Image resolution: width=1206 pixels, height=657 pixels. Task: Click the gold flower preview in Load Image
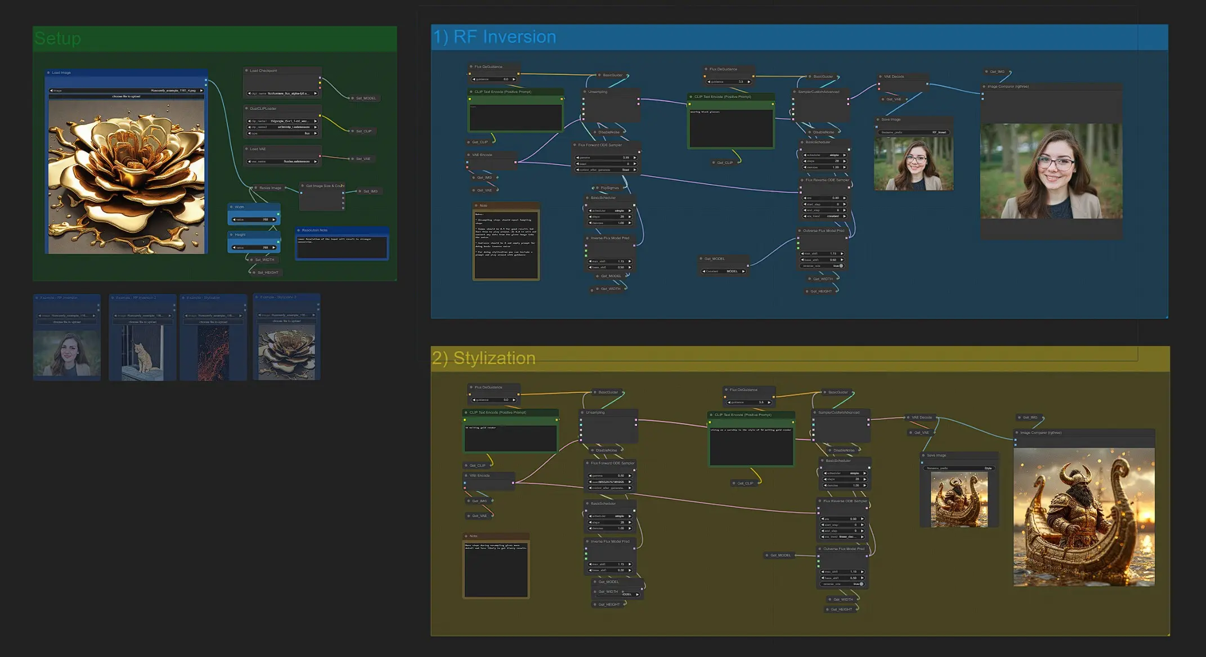[126, 177]
